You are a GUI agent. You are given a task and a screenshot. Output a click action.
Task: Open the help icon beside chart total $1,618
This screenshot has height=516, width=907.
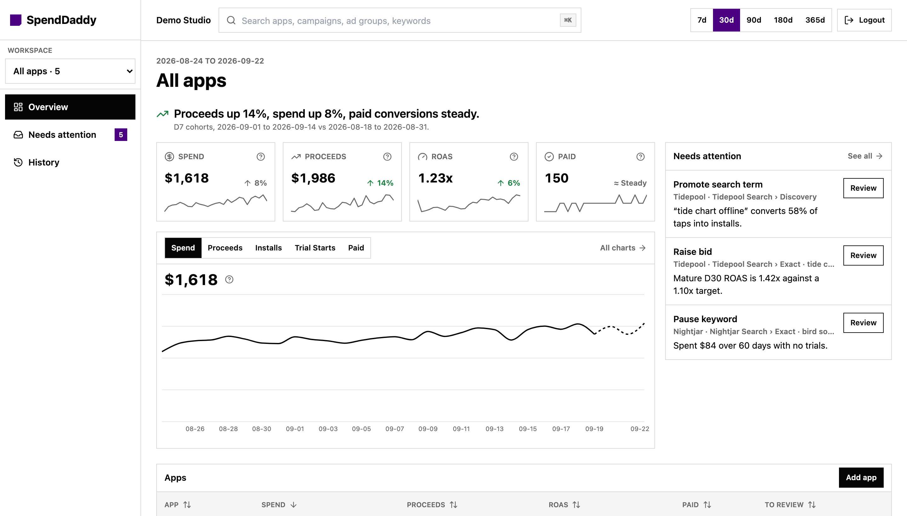click(x=230, y=280)
